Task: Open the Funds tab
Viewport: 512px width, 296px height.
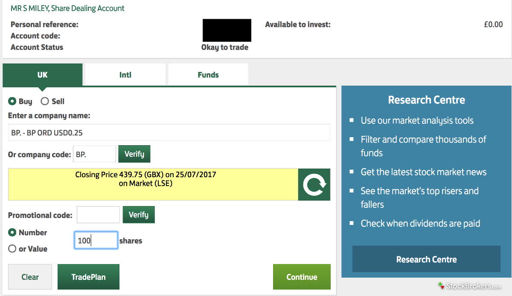Action: 208,75
